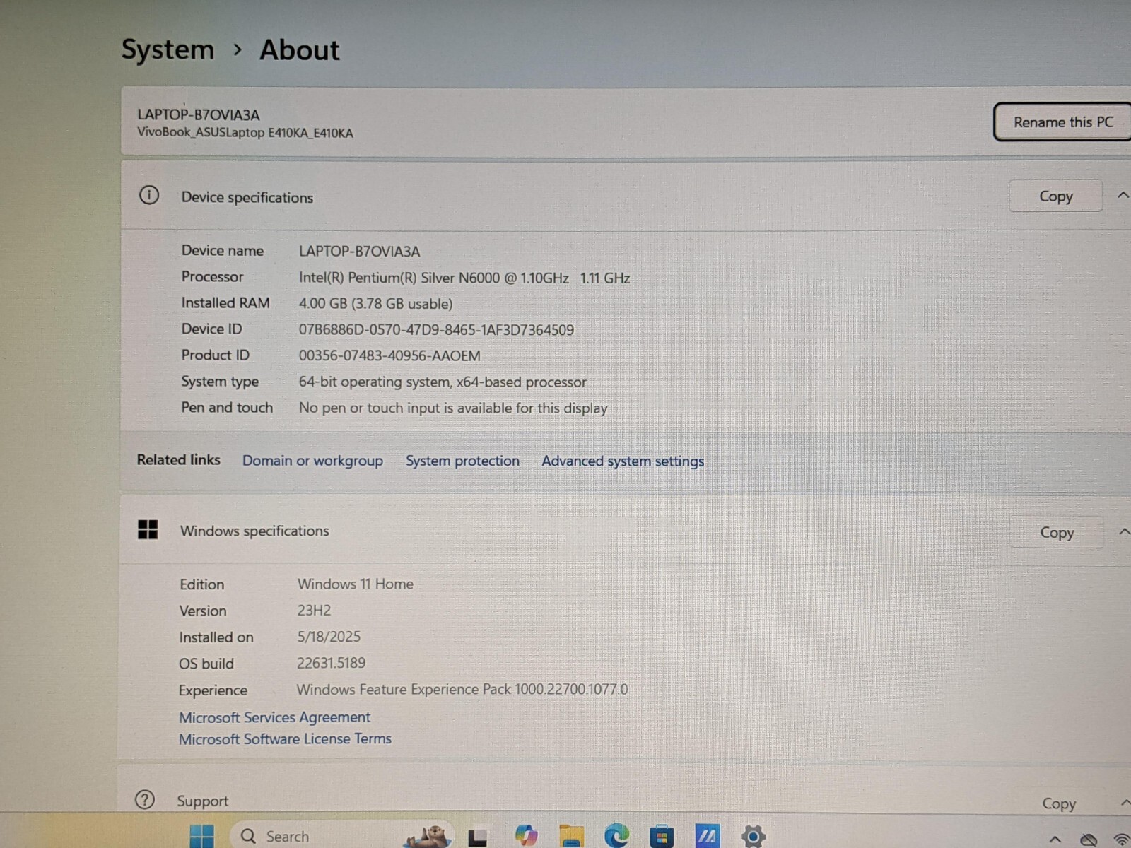The image size is (1131, 848).
Task: Click the Device specifications info icon
Action: point(149,196)
